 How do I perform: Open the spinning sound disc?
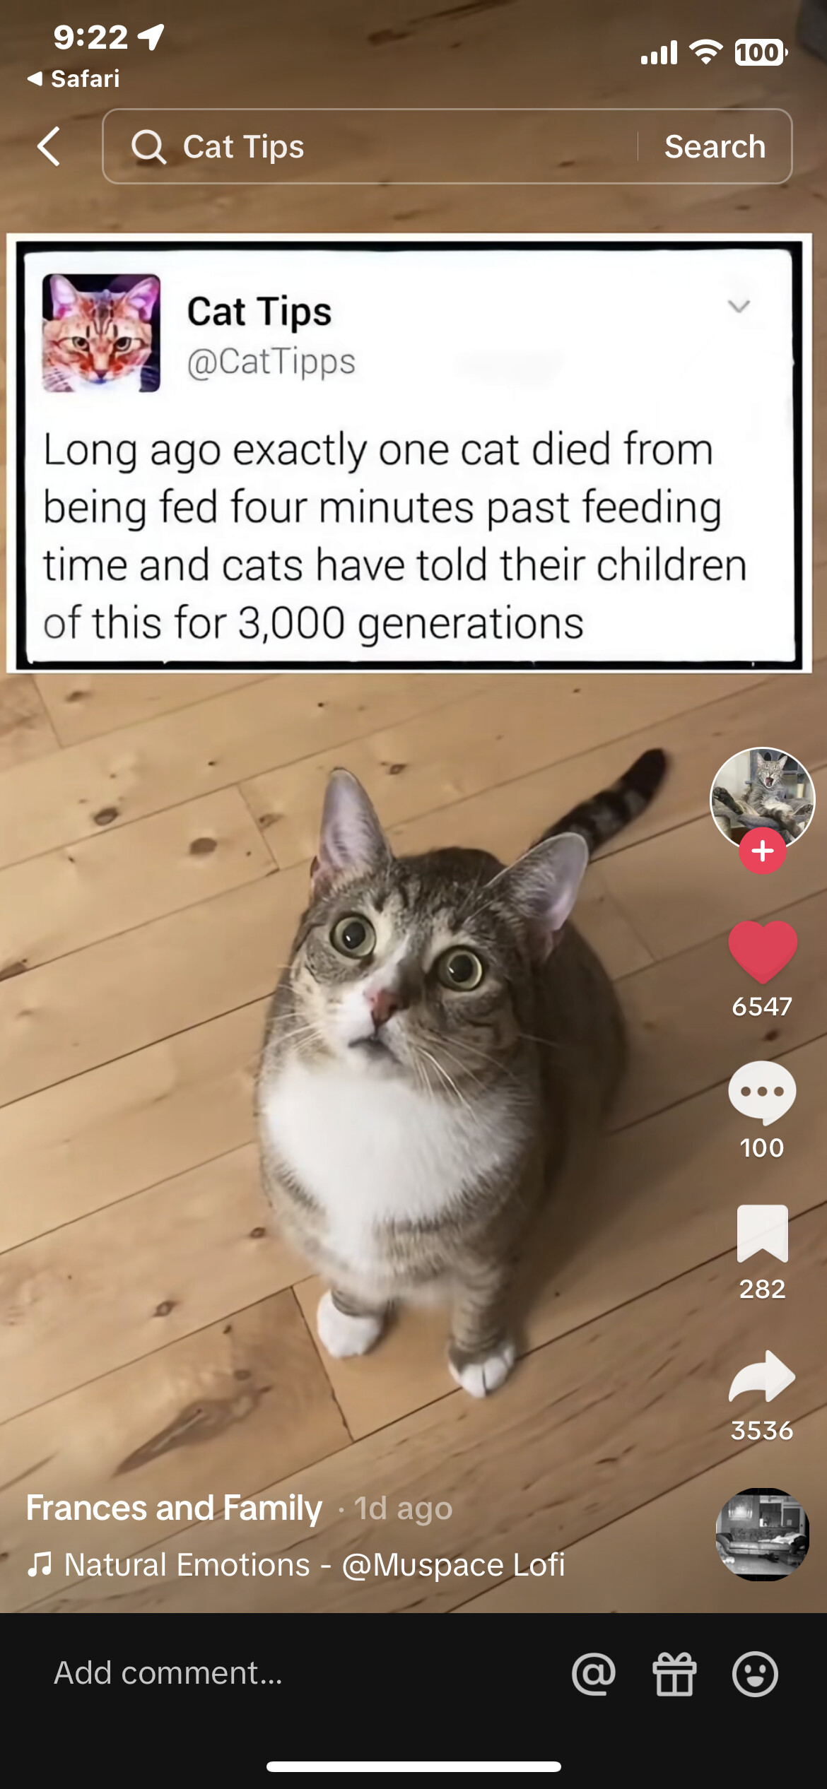pos(762,1533)
